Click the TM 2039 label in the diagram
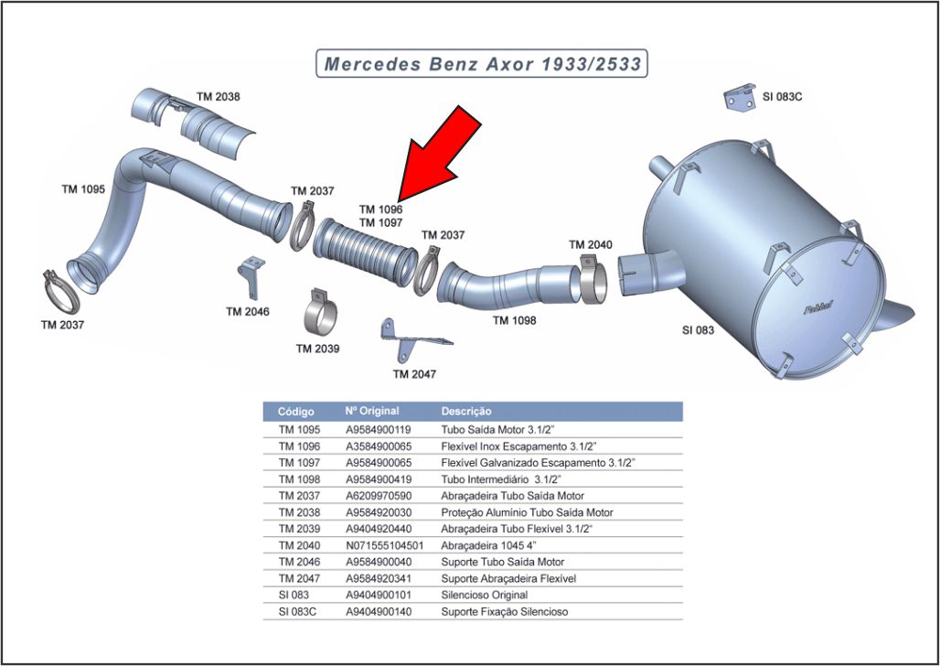Viewport: 940px width, 666px height. click(x=317, y=349)
